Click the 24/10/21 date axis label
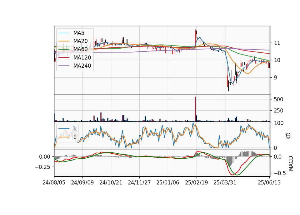The image size is (300, 215). 111,183
